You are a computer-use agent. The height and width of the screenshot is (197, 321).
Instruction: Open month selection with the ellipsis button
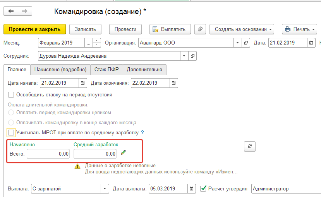pyautogui.click(x=88, y=43)
